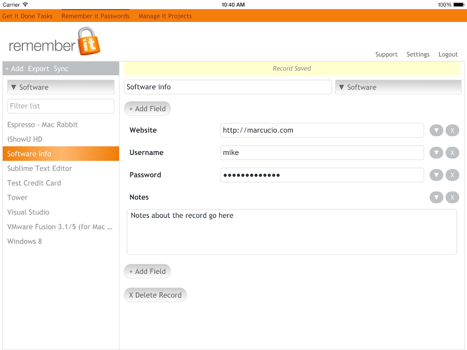Remove the Website field with its X button
The height and width of the screenshot is (350, 467).
tap(452, 130)
